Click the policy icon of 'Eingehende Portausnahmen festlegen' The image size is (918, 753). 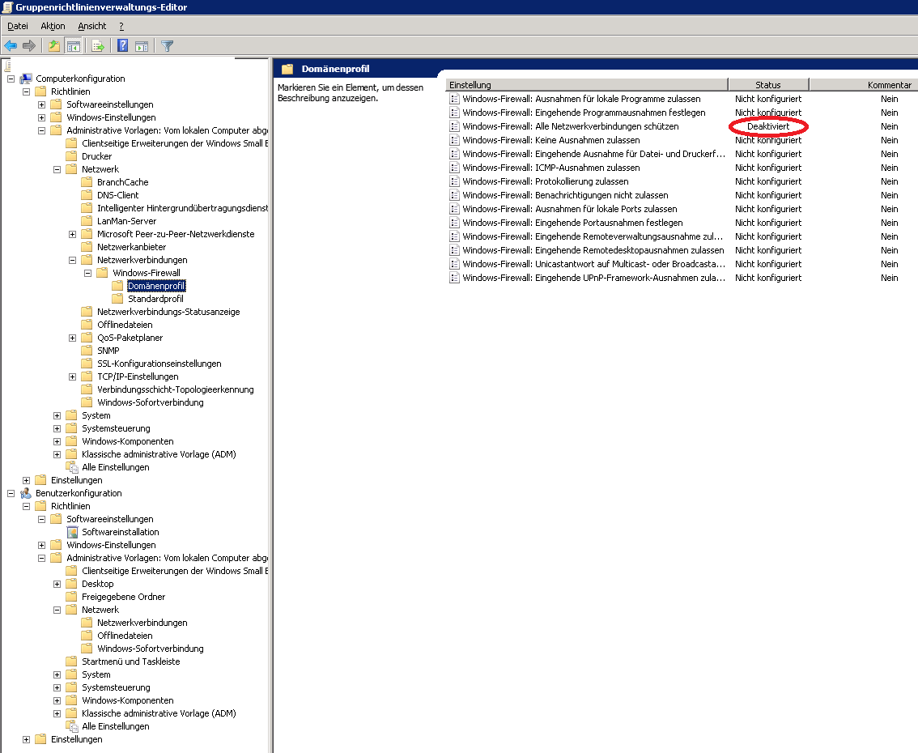454,223
